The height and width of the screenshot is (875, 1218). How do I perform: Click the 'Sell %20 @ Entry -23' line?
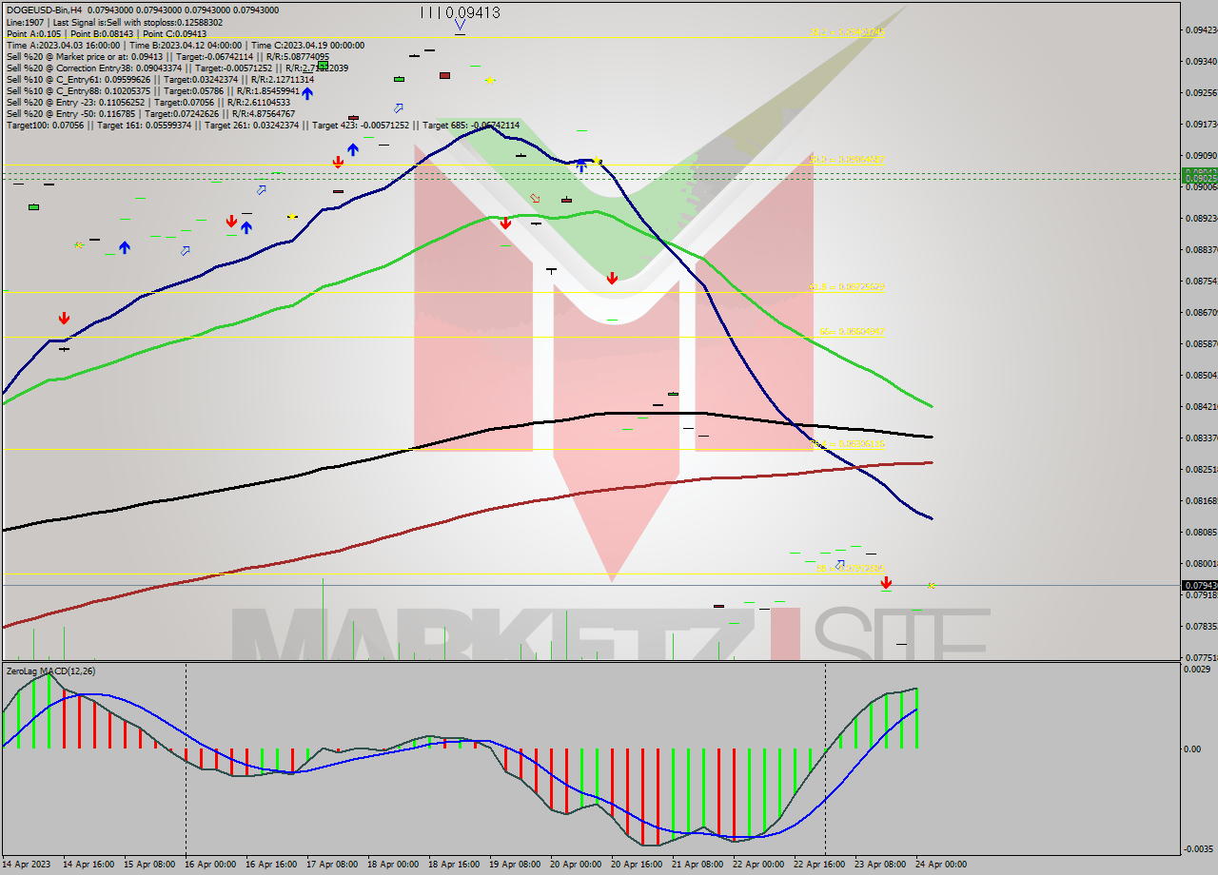click(x=148, y=102)
